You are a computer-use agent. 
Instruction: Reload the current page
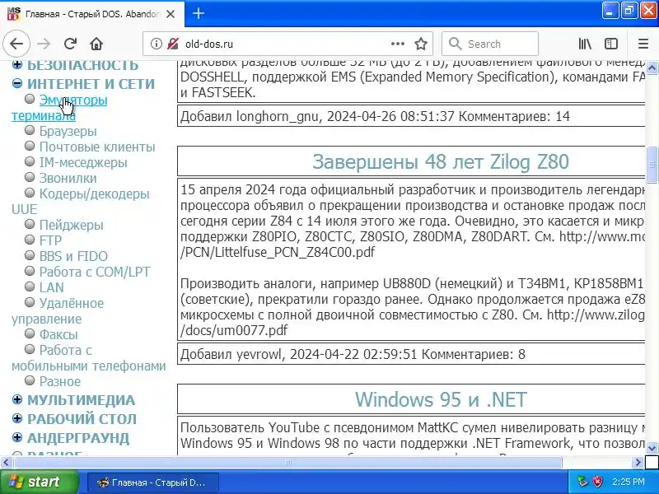pyautogui.click(x=70, y=44)
